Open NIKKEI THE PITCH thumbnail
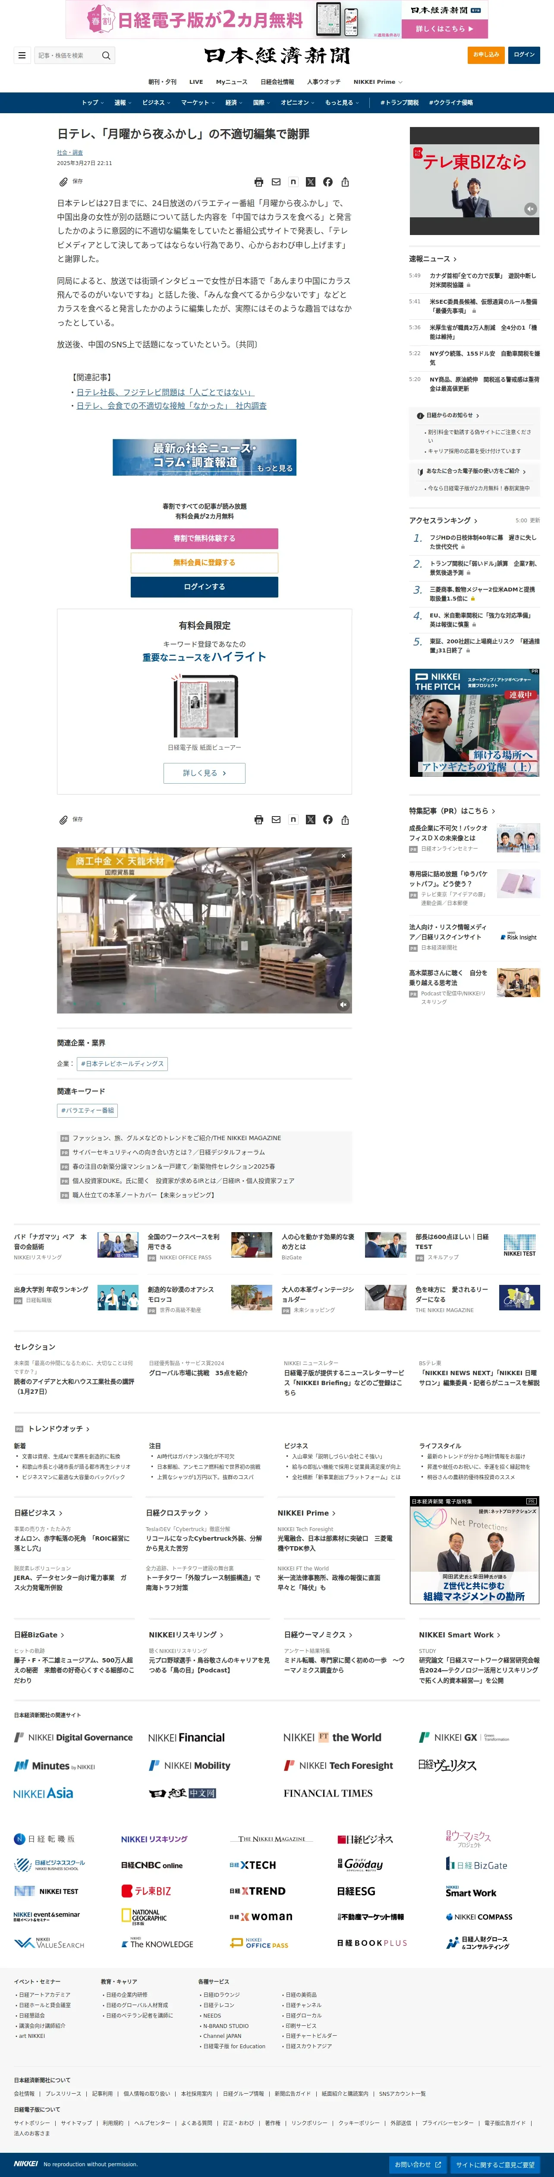 (475, 723)
